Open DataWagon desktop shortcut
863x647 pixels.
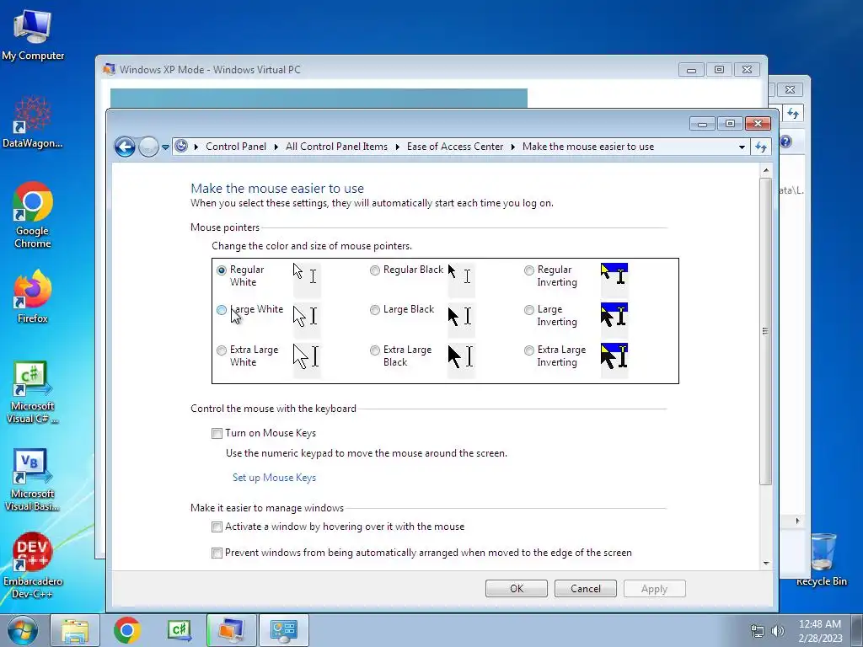click(x=33, y=122)
